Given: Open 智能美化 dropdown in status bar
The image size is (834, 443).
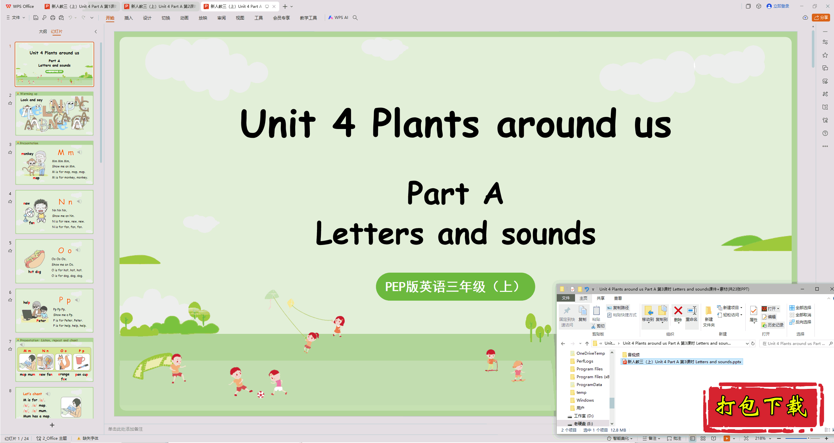Looking at the screenshot, I should 620,438.
